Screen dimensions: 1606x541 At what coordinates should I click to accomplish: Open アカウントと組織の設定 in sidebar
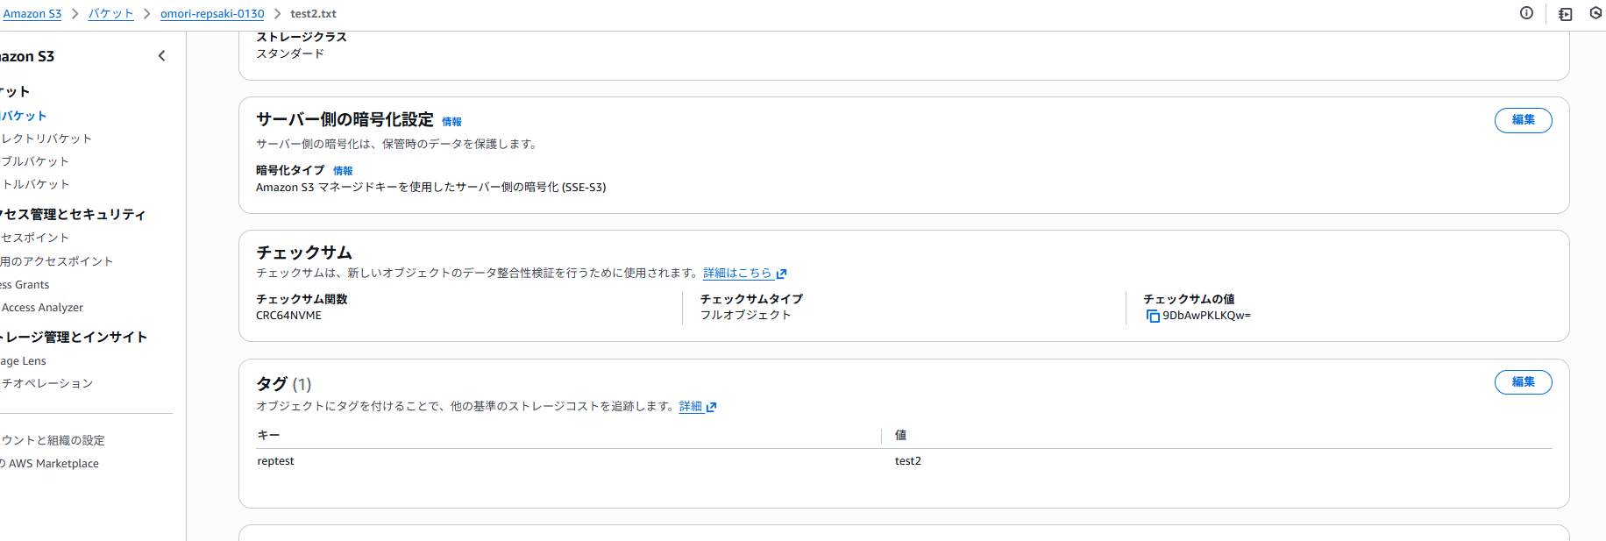[x=53, y=440]
